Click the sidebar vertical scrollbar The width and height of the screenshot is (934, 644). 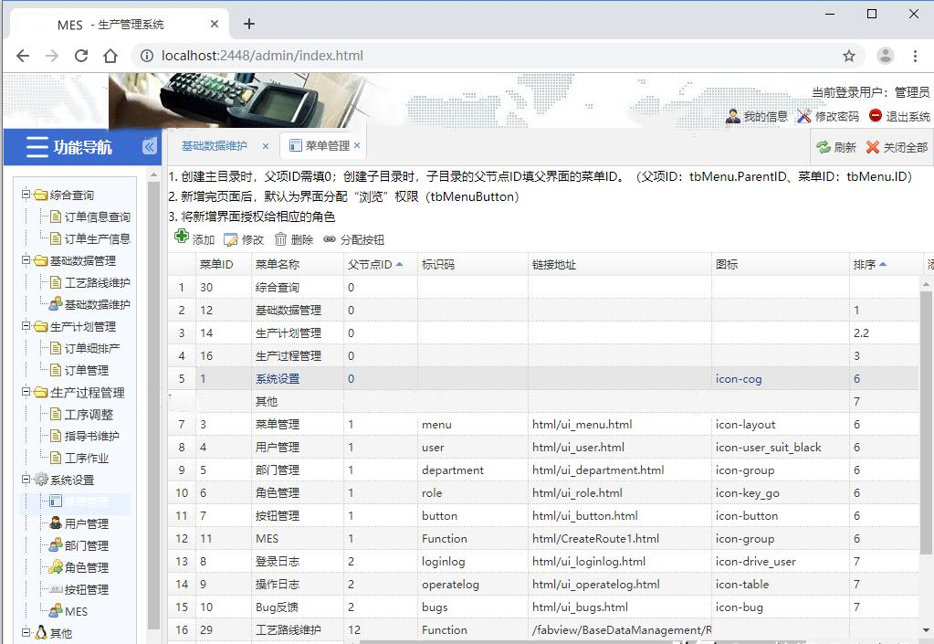tap(153, 405)
